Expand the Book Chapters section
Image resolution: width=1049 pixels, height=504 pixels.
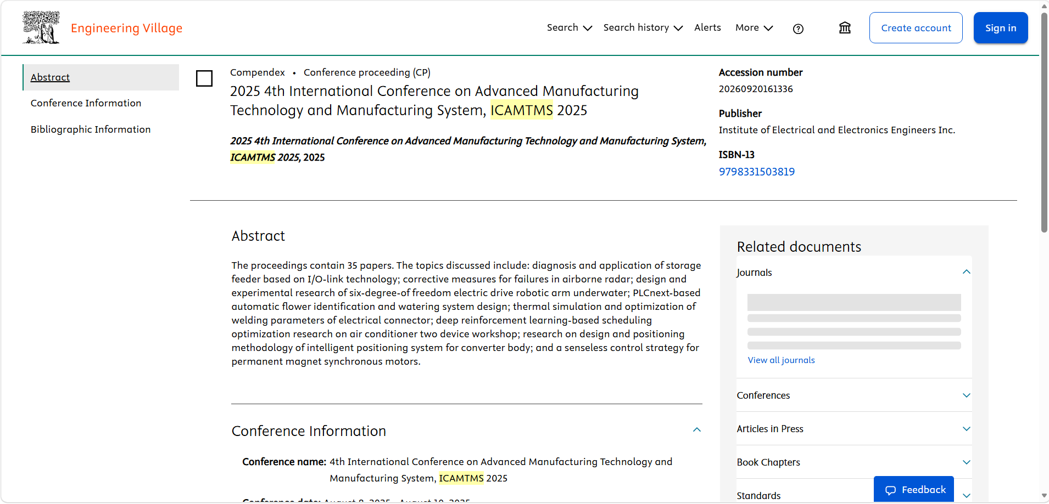pos(966,462)
